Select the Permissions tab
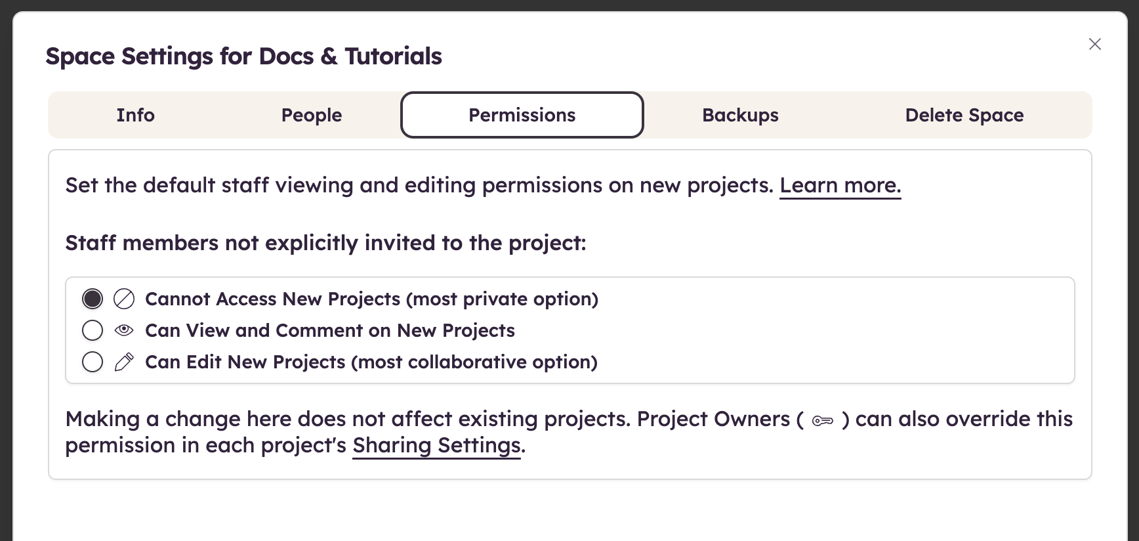This screenshot has height=541, width=1139. 522,115
